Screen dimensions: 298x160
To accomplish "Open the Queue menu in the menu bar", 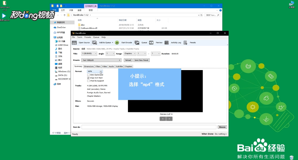I will [96, 37].
